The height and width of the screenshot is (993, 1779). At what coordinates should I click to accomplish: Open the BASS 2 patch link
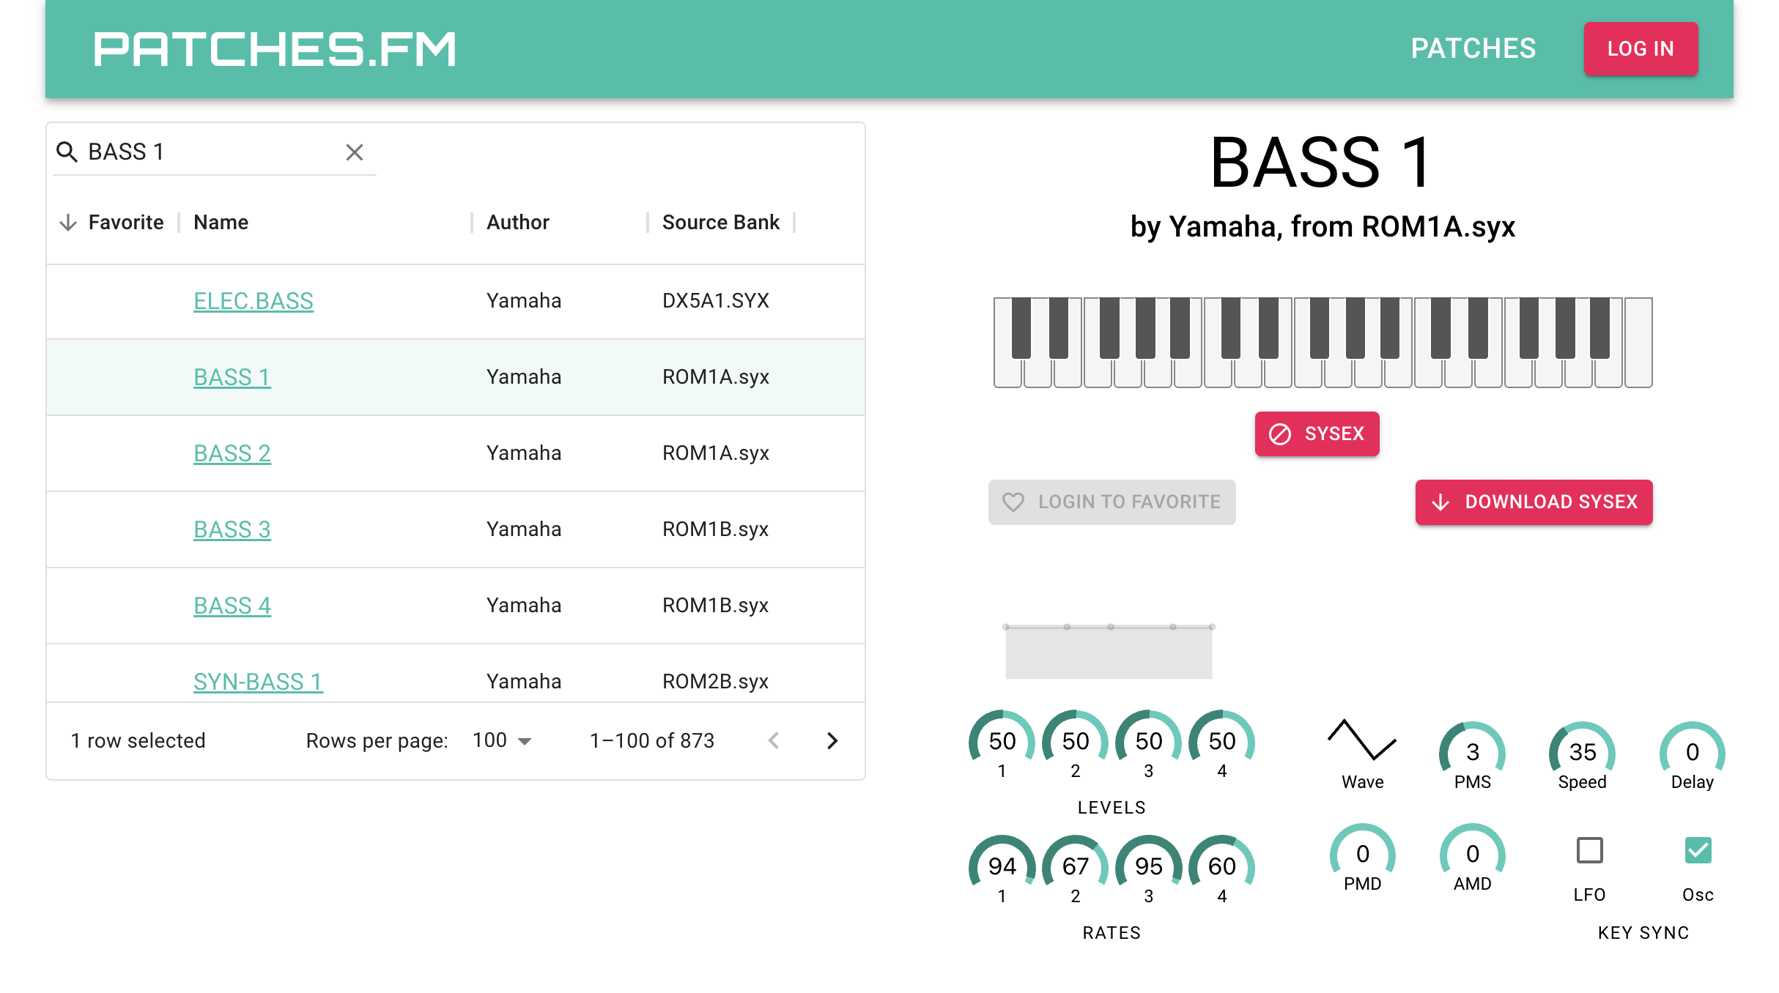(x=232, y=453)
